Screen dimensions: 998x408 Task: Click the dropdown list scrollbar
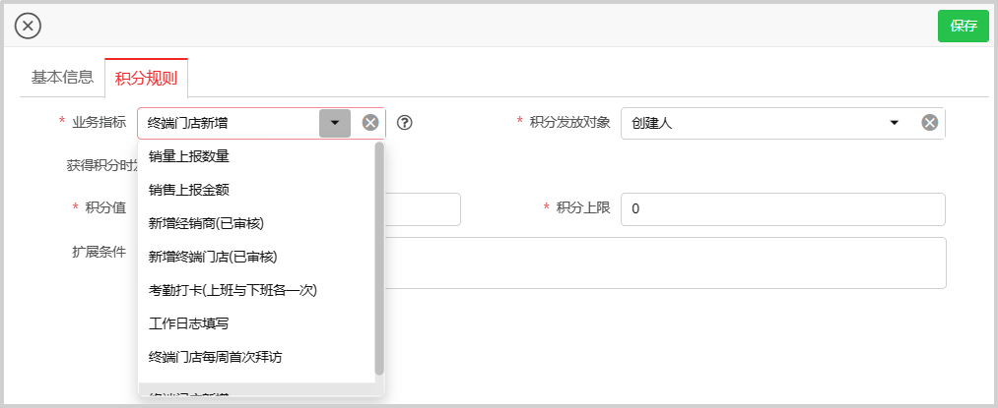(x=379, y=258)
